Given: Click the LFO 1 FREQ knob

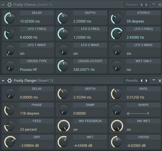Looking at the screenshot, I should 10,34.
